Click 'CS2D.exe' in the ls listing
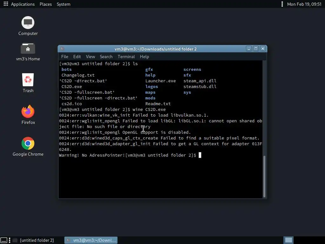The image size is (325, 244). click(x=71, y=86)
